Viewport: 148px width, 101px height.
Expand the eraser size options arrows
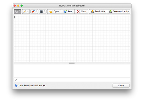coord(36,11)
